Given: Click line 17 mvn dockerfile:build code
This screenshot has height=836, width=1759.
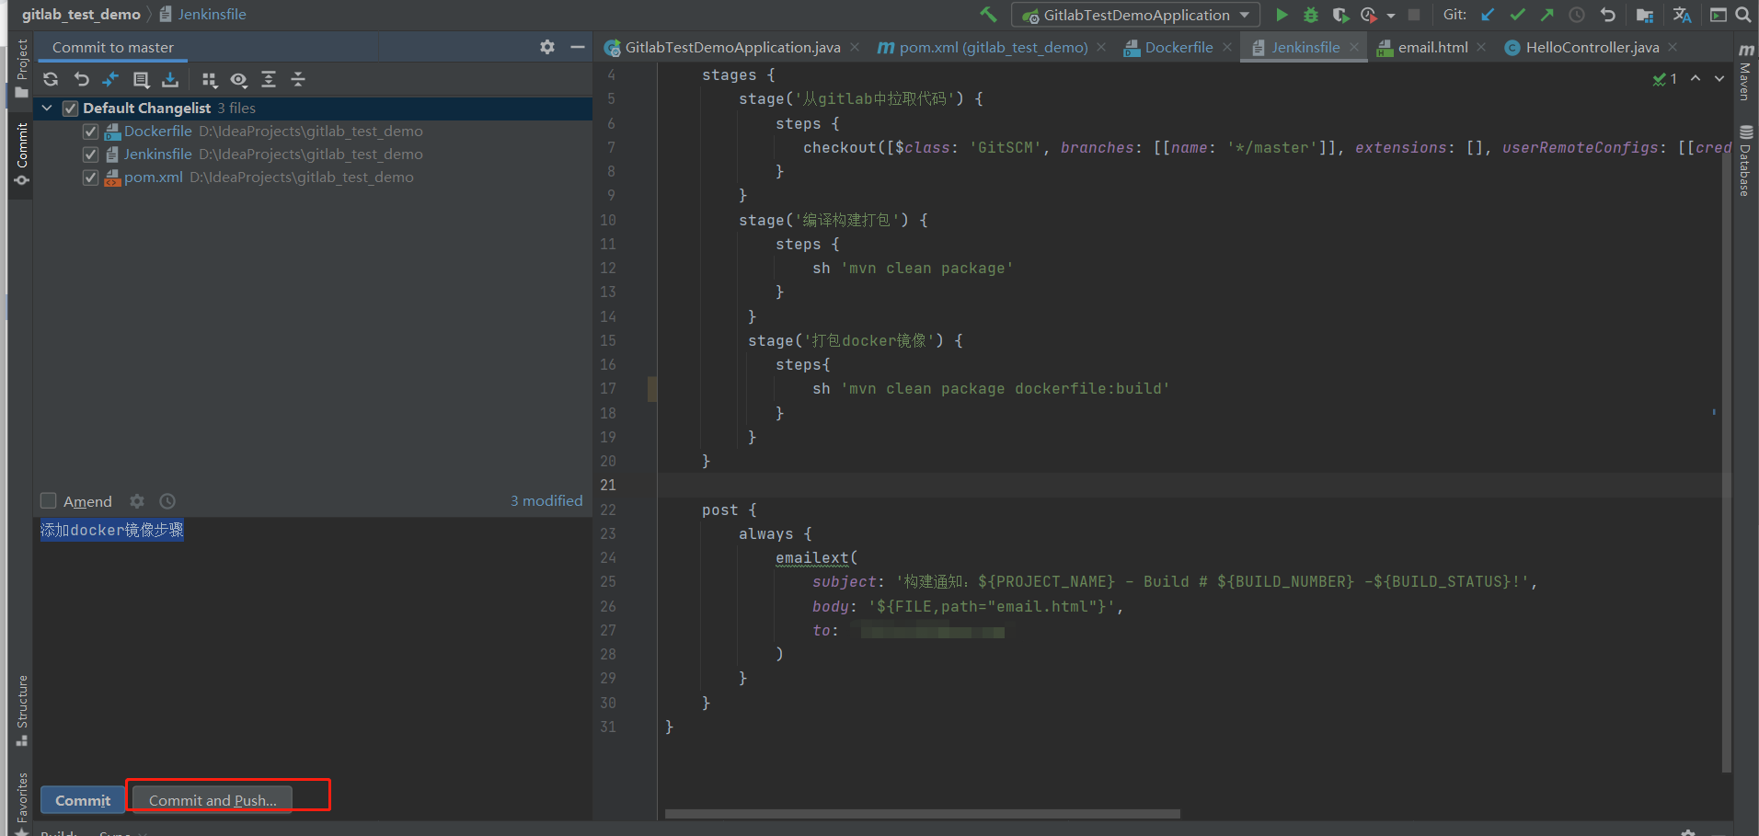Looking at the screenshot, I should [991, 389].
